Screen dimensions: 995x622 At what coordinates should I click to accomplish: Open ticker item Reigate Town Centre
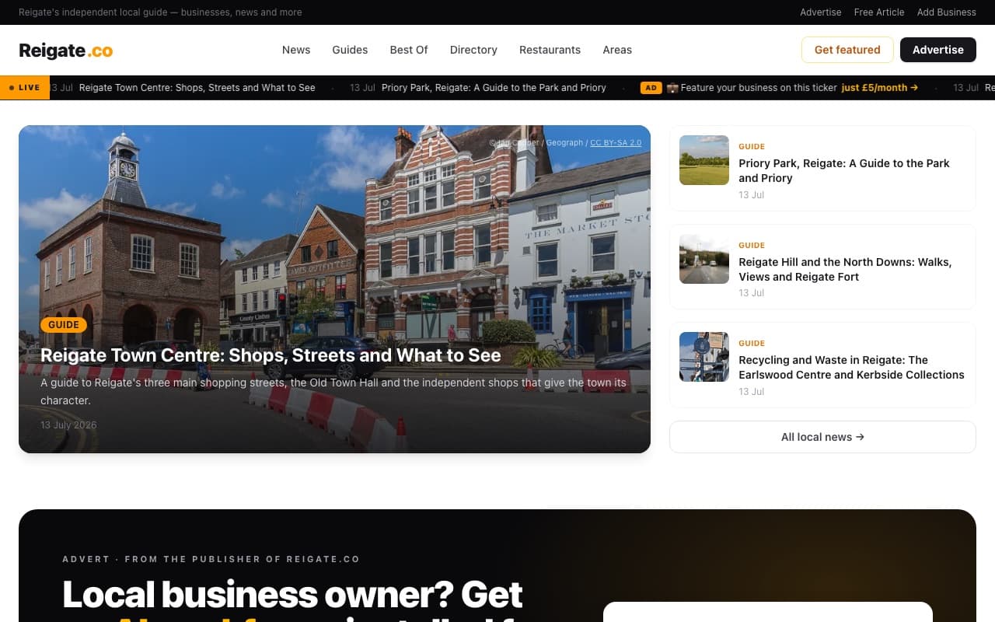point(197,88)
